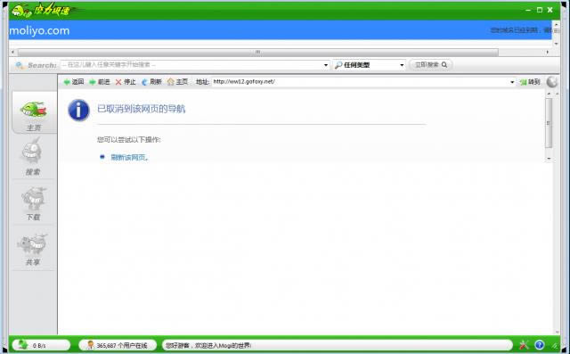Click the online users count indicator
Screen dimensions: 570x354
118,345
